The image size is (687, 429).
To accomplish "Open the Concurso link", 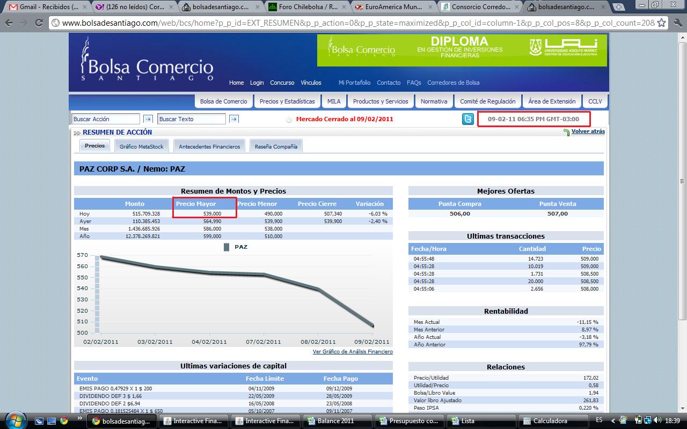I will pyautogui.click(x=282, y=83).
